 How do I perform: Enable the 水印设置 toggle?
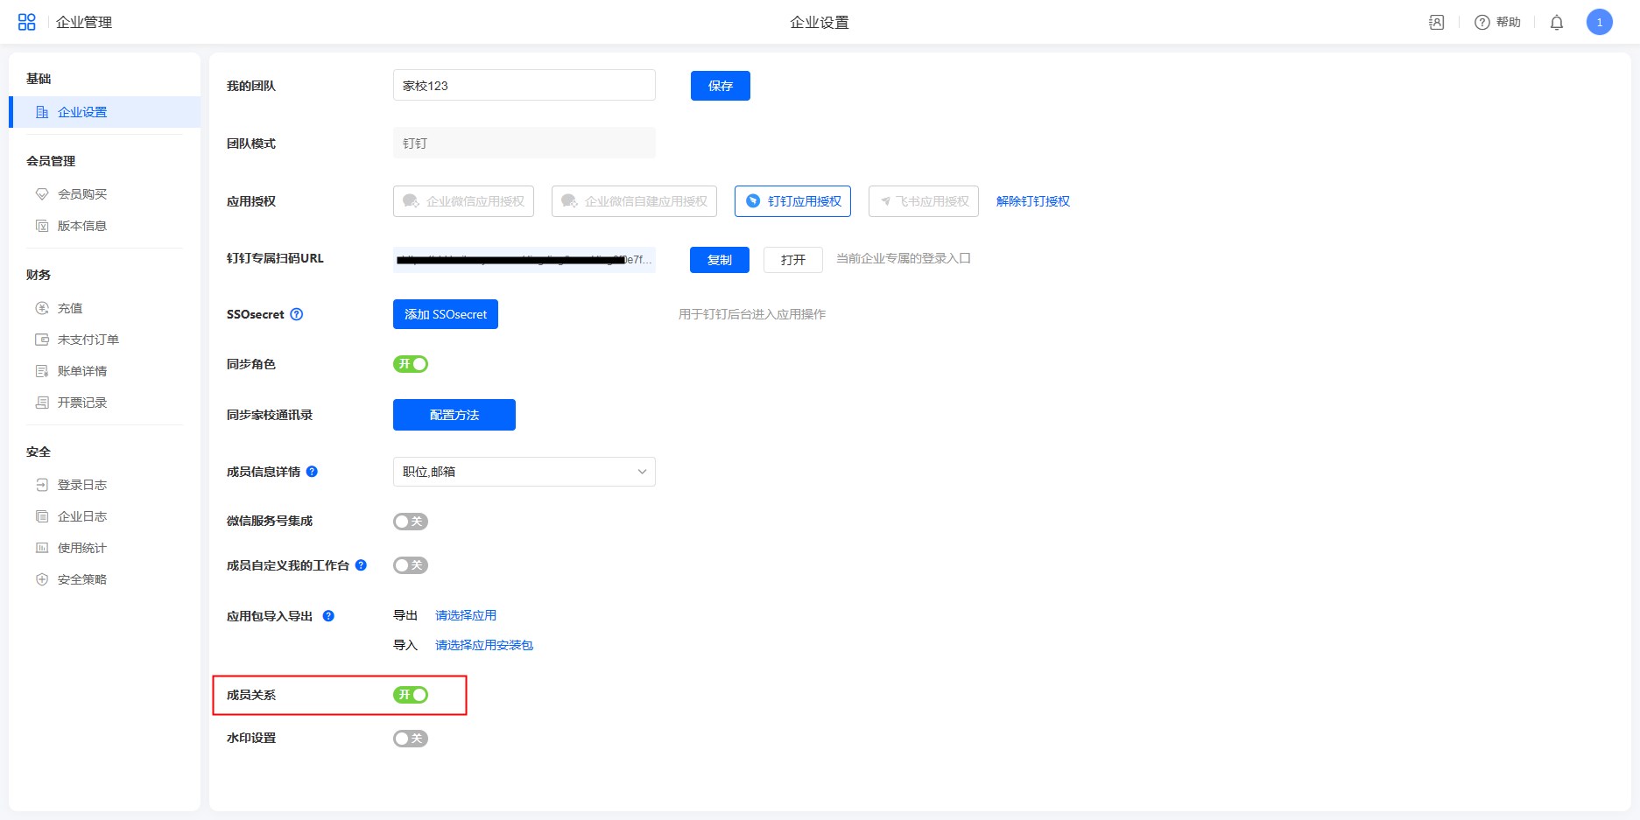(x=411, y=739)
